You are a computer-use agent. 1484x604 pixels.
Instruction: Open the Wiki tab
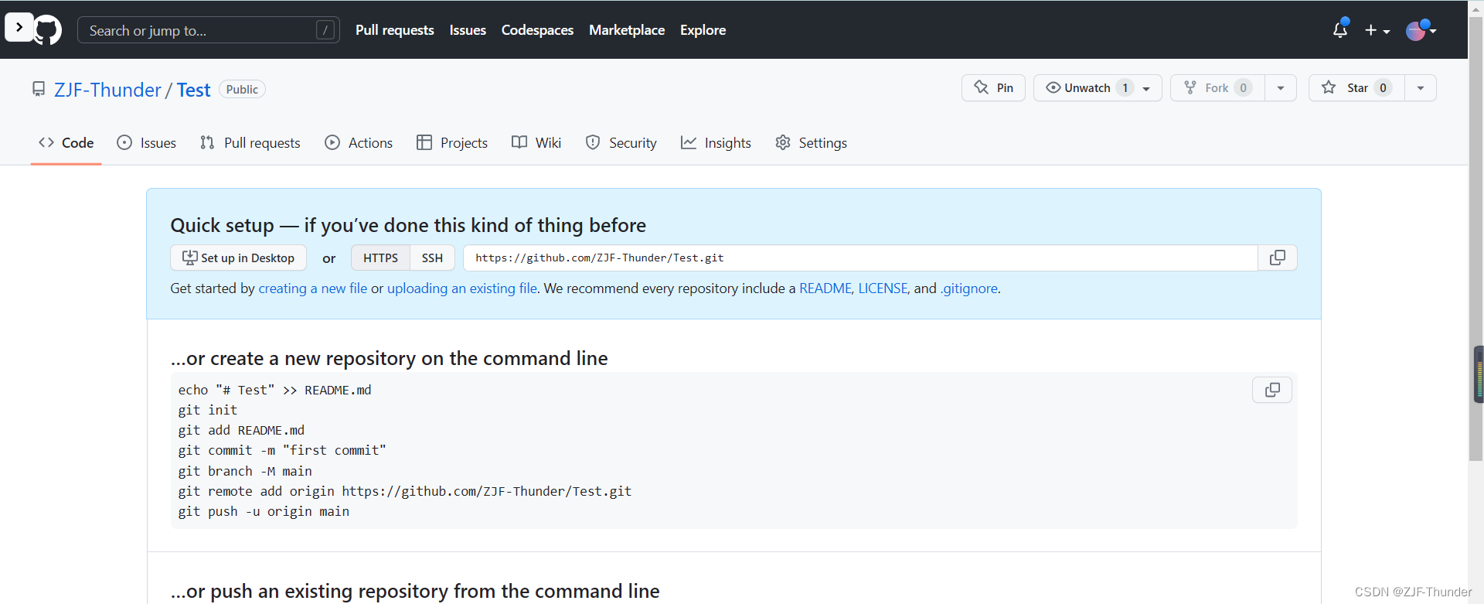pyautogui.click(x=536, y=143)
